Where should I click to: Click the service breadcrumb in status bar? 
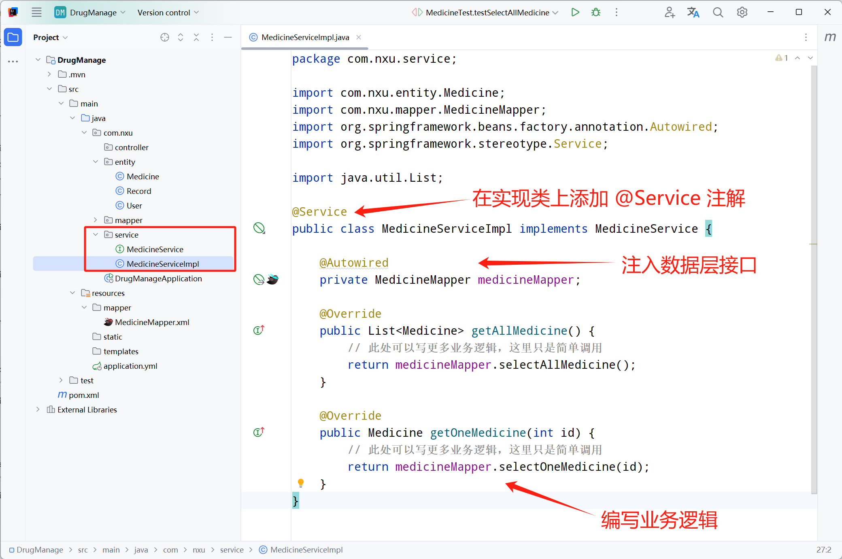coord(232,550)
